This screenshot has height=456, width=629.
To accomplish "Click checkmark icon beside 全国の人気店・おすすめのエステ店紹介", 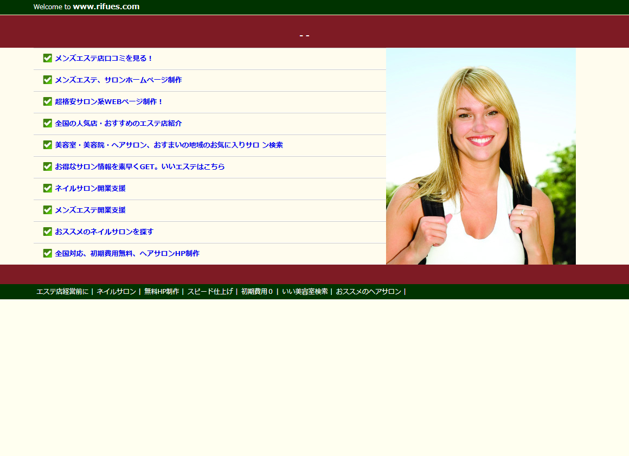I will click(47, 123).
